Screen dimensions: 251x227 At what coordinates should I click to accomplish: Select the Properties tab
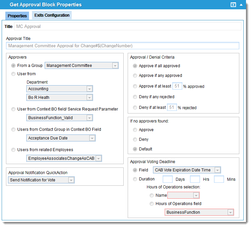pos(17,16)
